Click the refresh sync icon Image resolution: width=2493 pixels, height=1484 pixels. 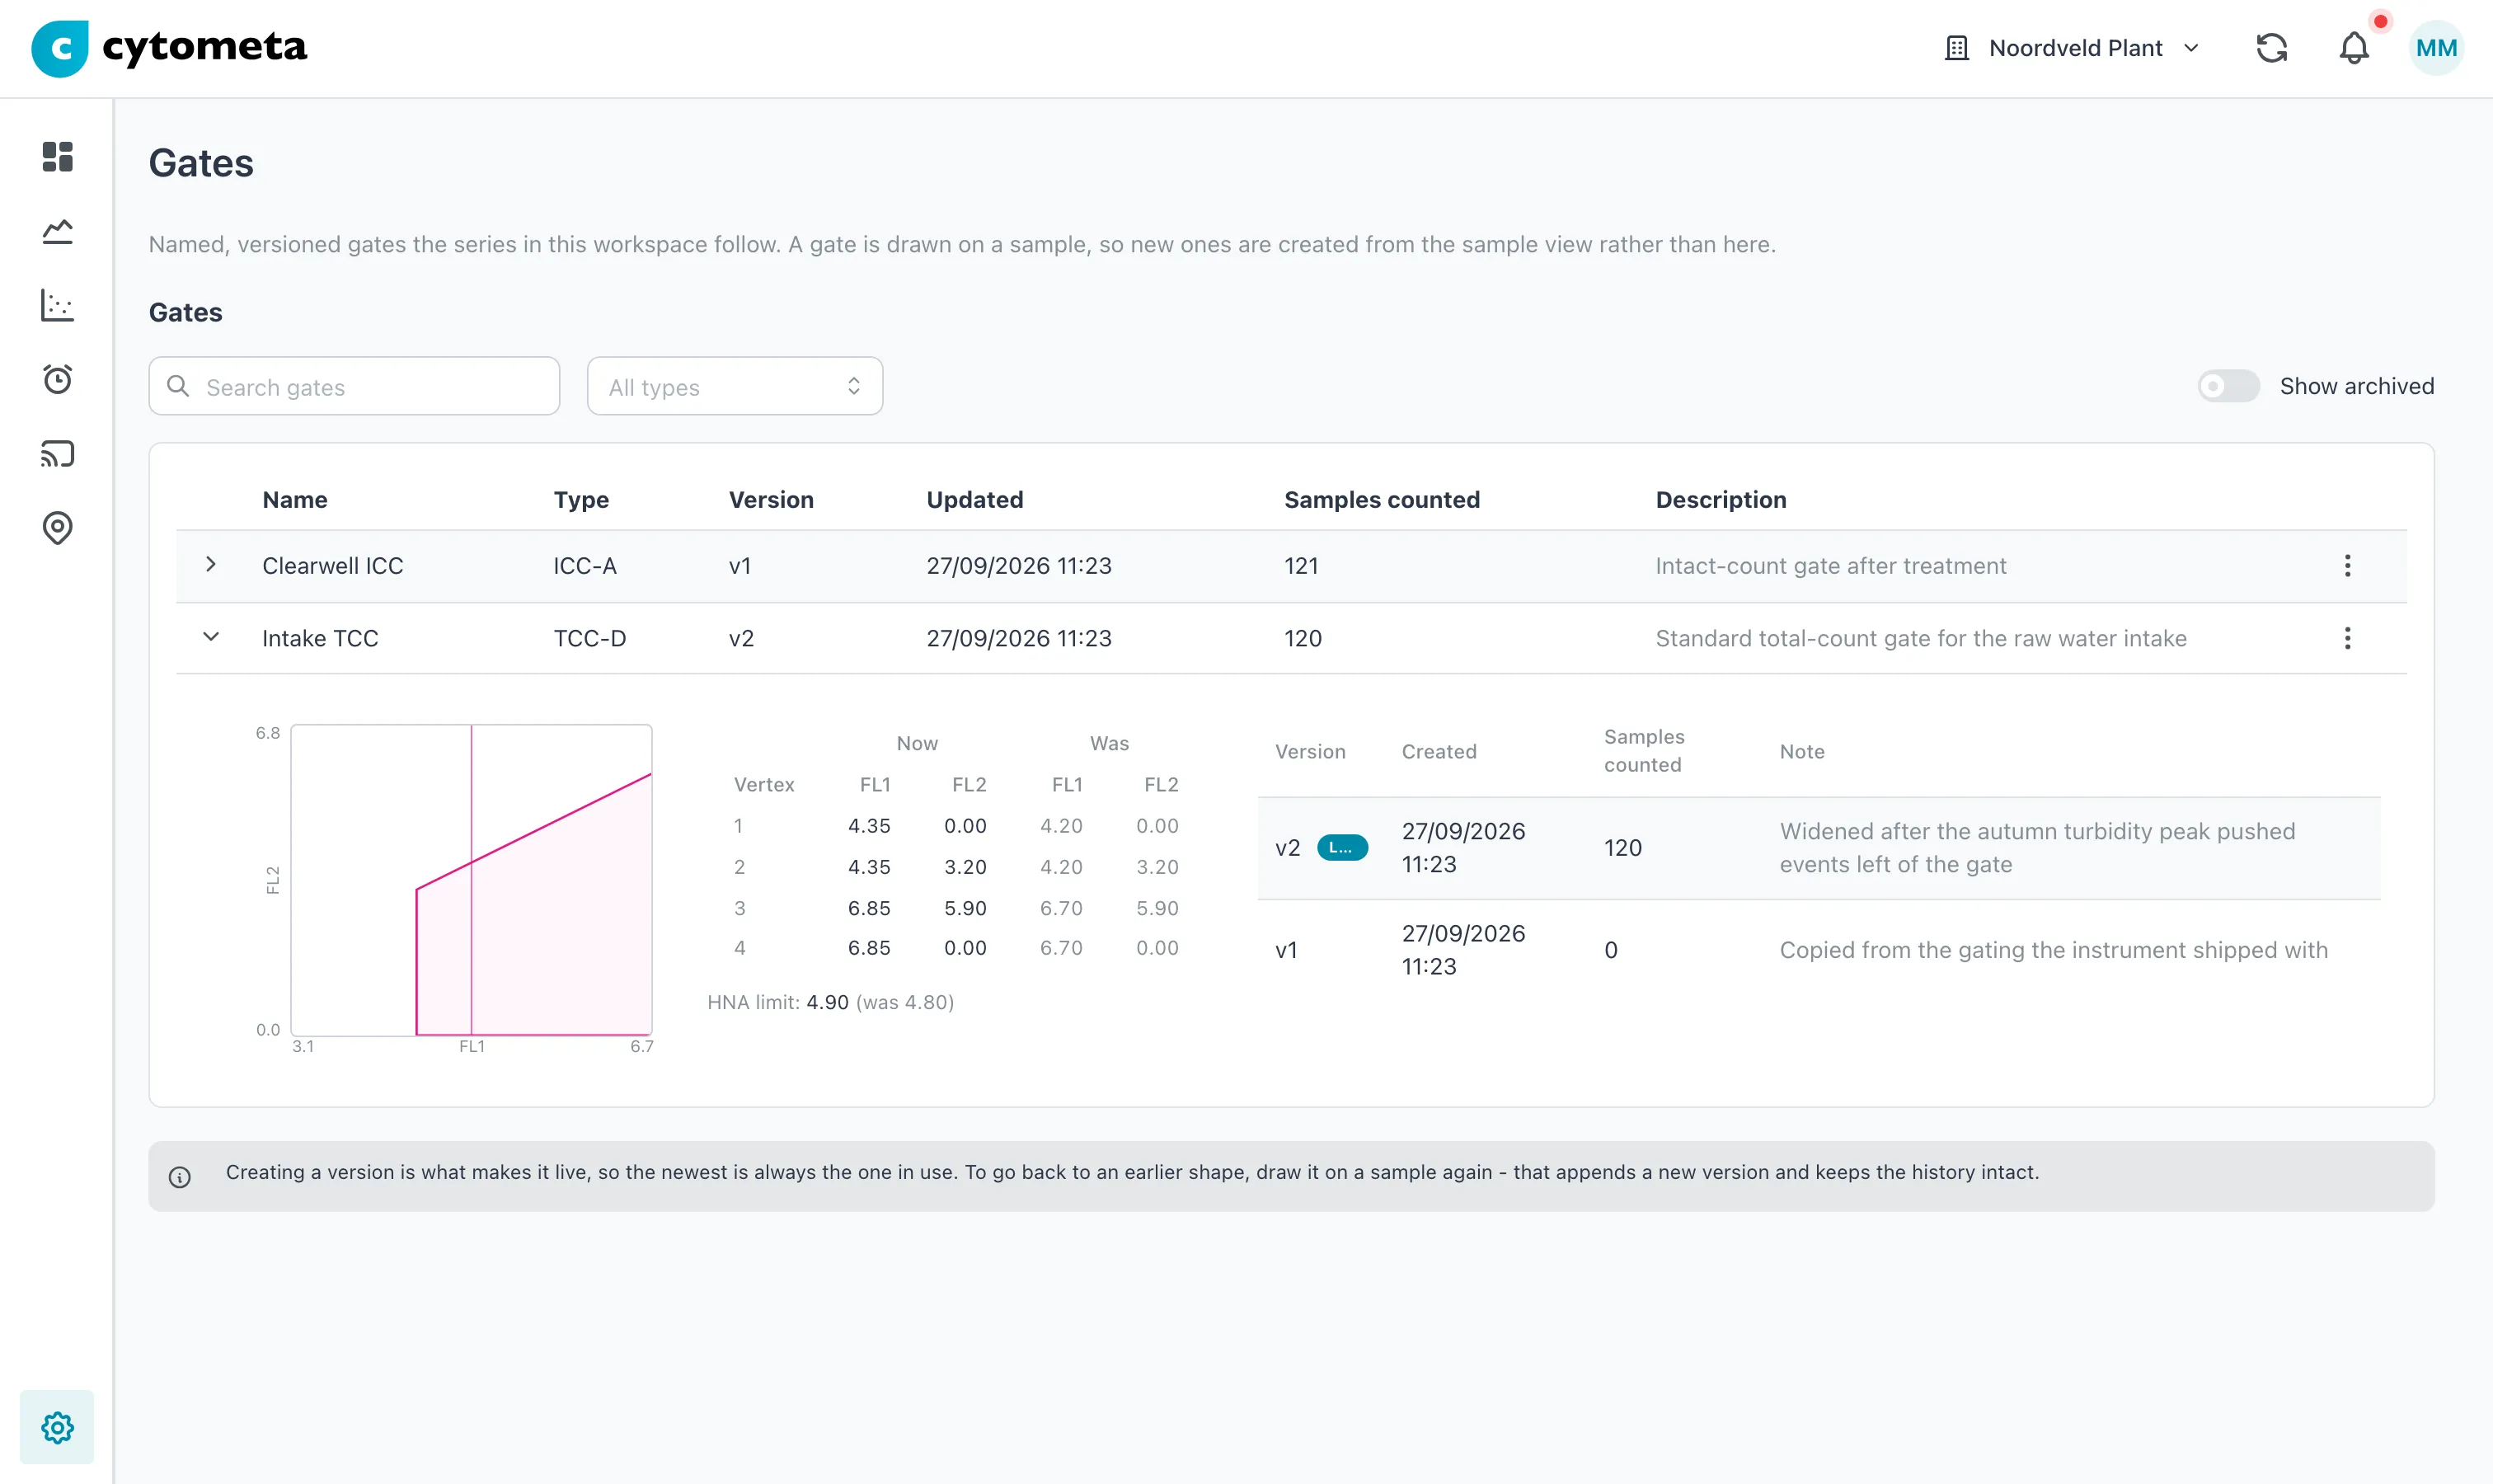[x=2271, y=48]
